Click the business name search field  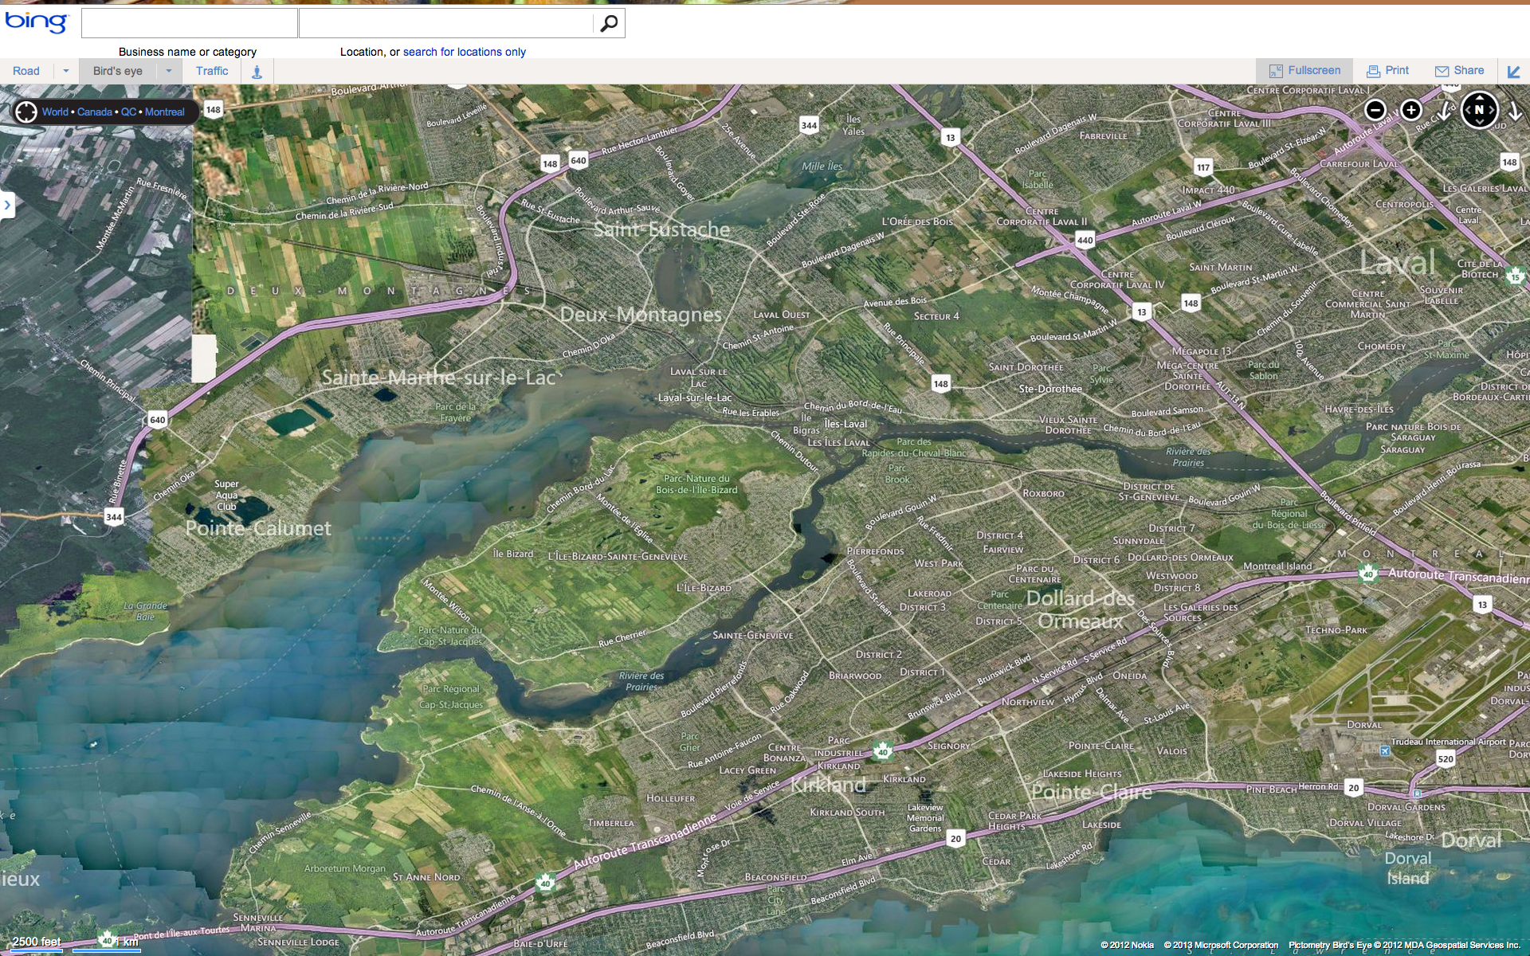point(190,24)
